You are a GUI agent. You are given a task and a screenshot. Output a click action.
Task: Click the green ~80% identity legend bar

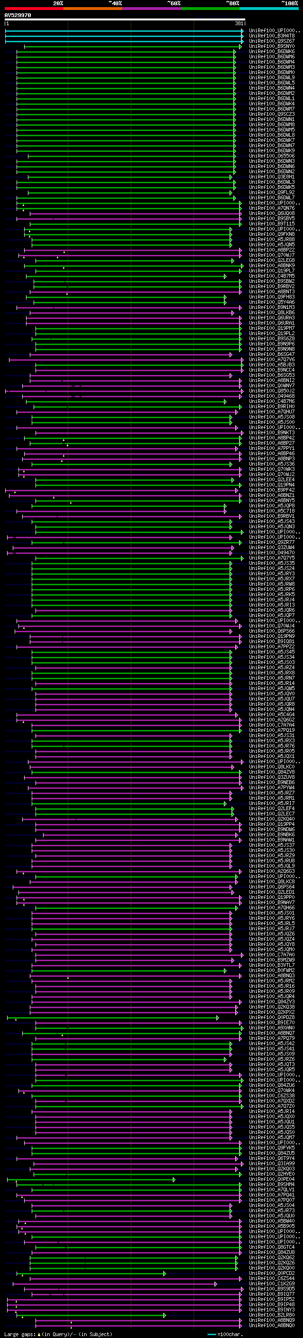[x=210, y=9]
